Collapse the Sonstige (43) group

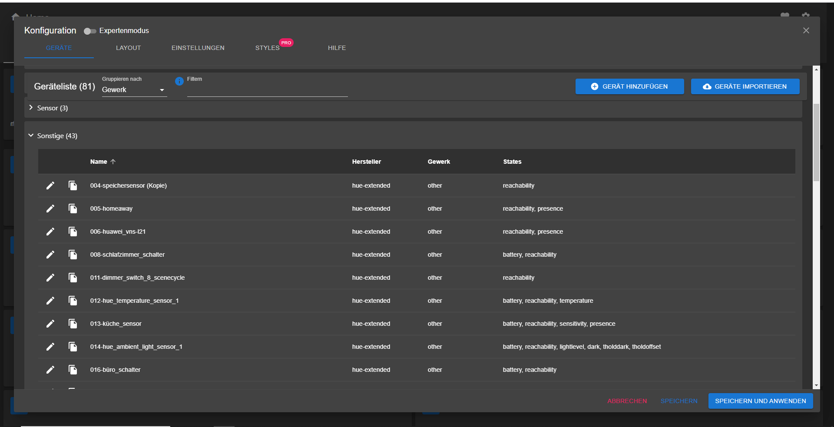pos(31,136)
